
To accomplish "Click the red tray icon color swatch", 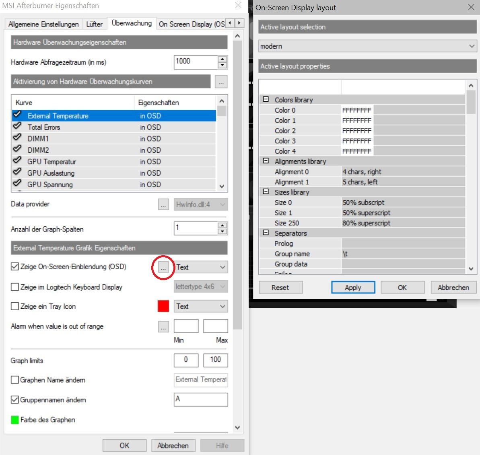I will click(x=163, y=306).
